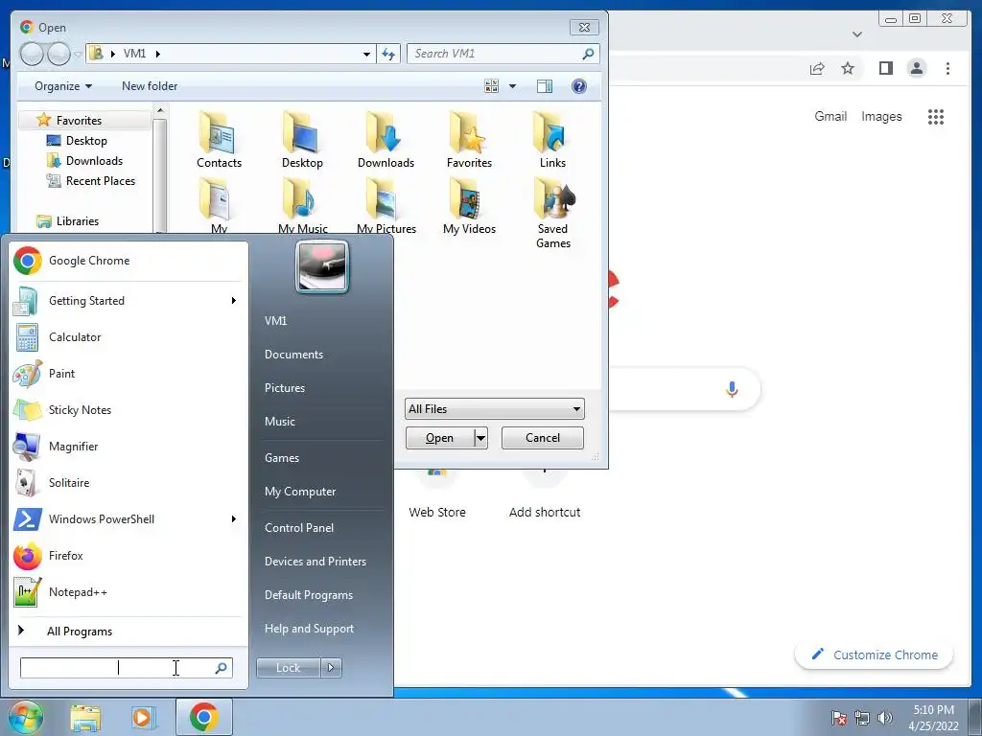Open Gmail link in Chrome
This screenshot has height=736, width=982.
830,116
